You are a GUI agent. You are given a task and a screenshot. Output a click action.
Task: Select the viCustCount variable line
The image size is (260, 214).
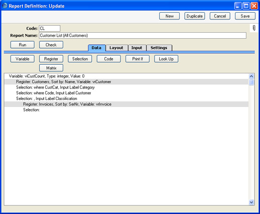coord(126,76)
